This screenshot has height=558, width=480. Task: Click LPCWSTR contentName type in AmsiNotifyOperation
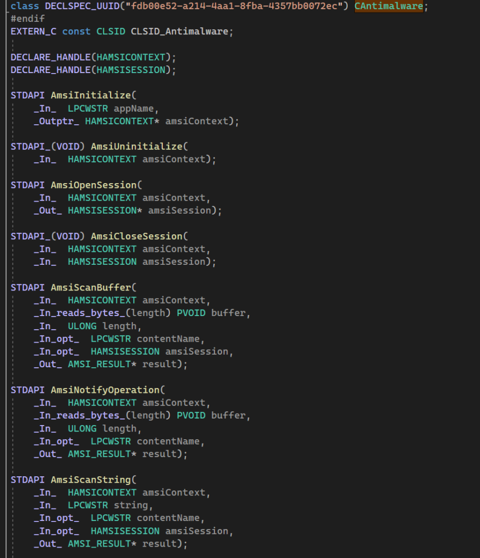111,441
